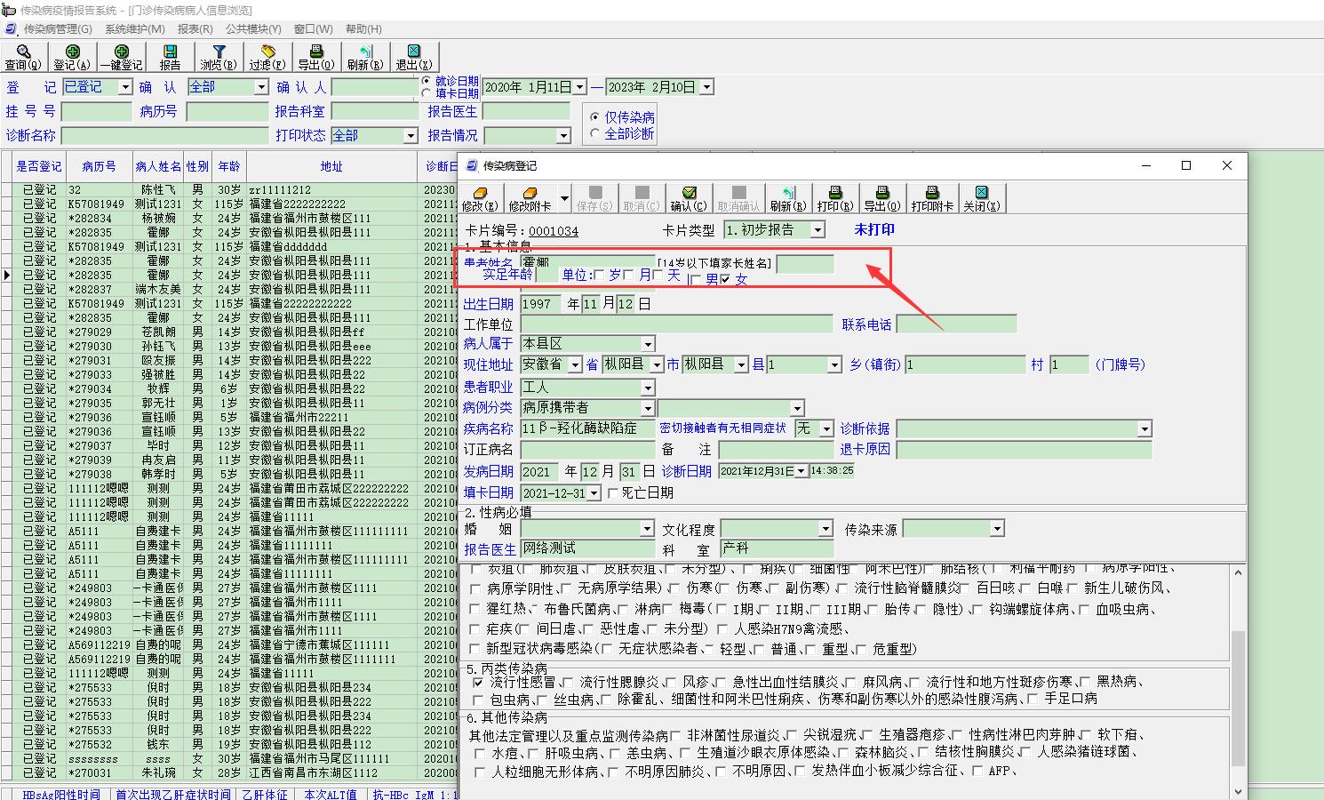Check the 手足口病 checkbox
1324x800 pixels.
pyautogui.click(x=1033, y=699)
